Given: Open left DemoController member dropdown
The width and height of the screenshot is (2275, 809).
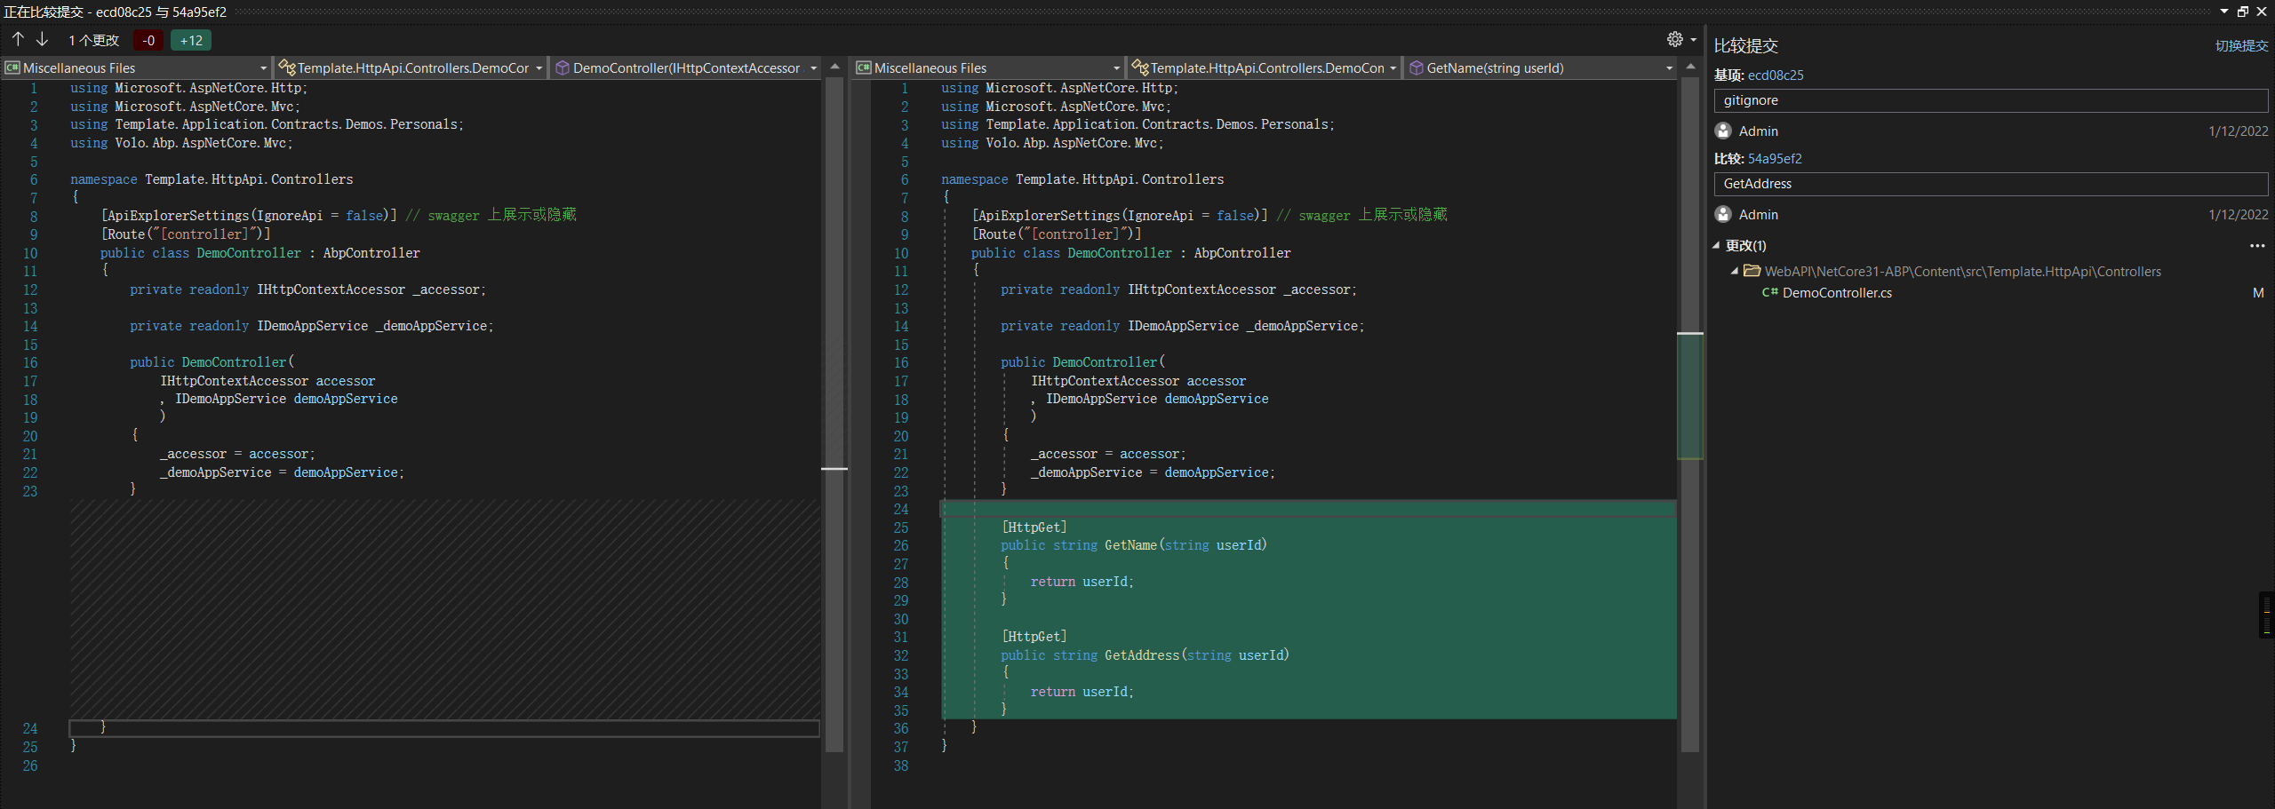Looking at the screenshot, I should (x=685, y=67).
